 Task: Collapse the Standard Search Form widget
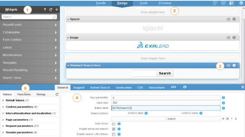tap(68, 66)
